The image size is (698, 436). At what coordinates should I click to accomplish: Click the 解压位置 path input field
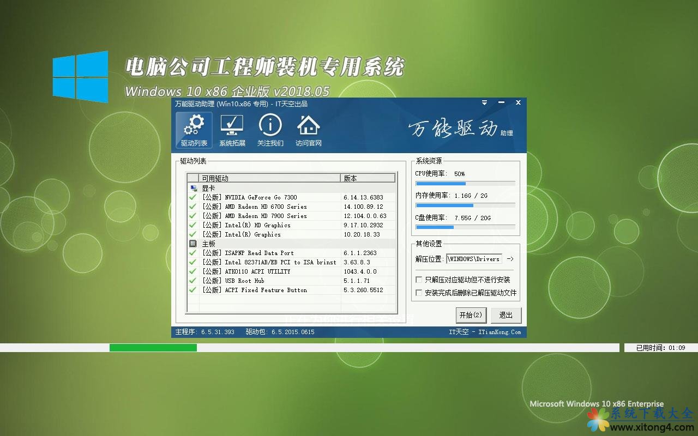pos(474,259)
